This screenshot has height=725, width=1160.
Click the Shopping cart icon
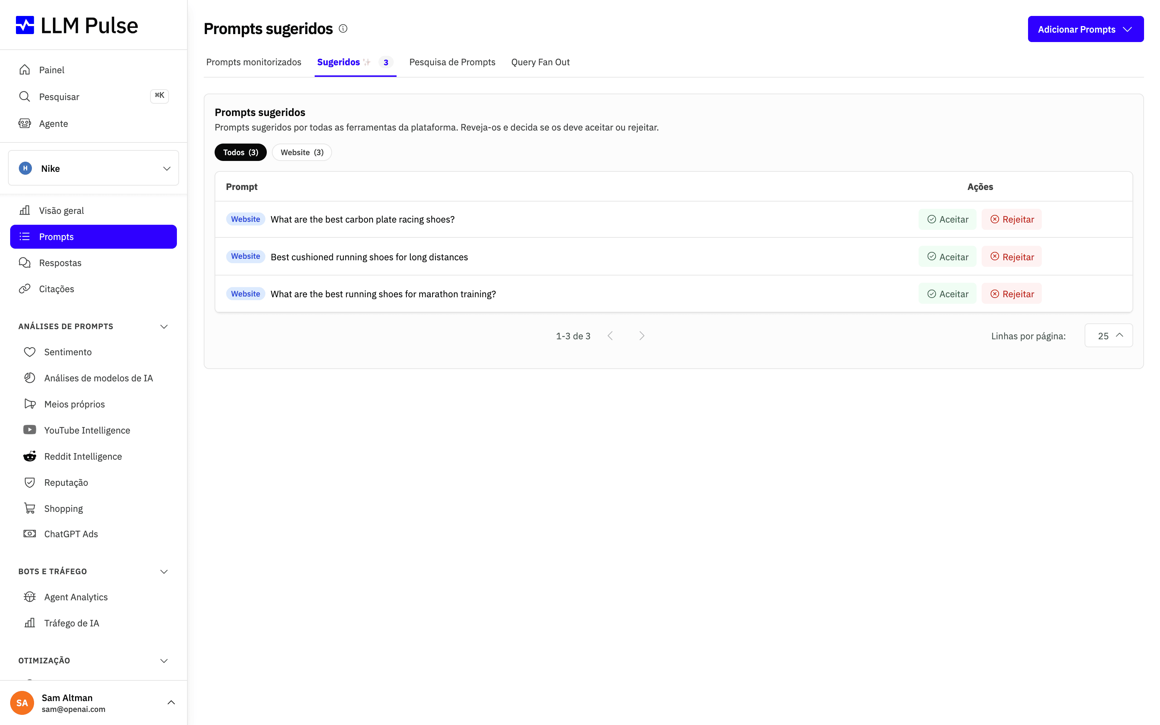click(x=30, y=508)
